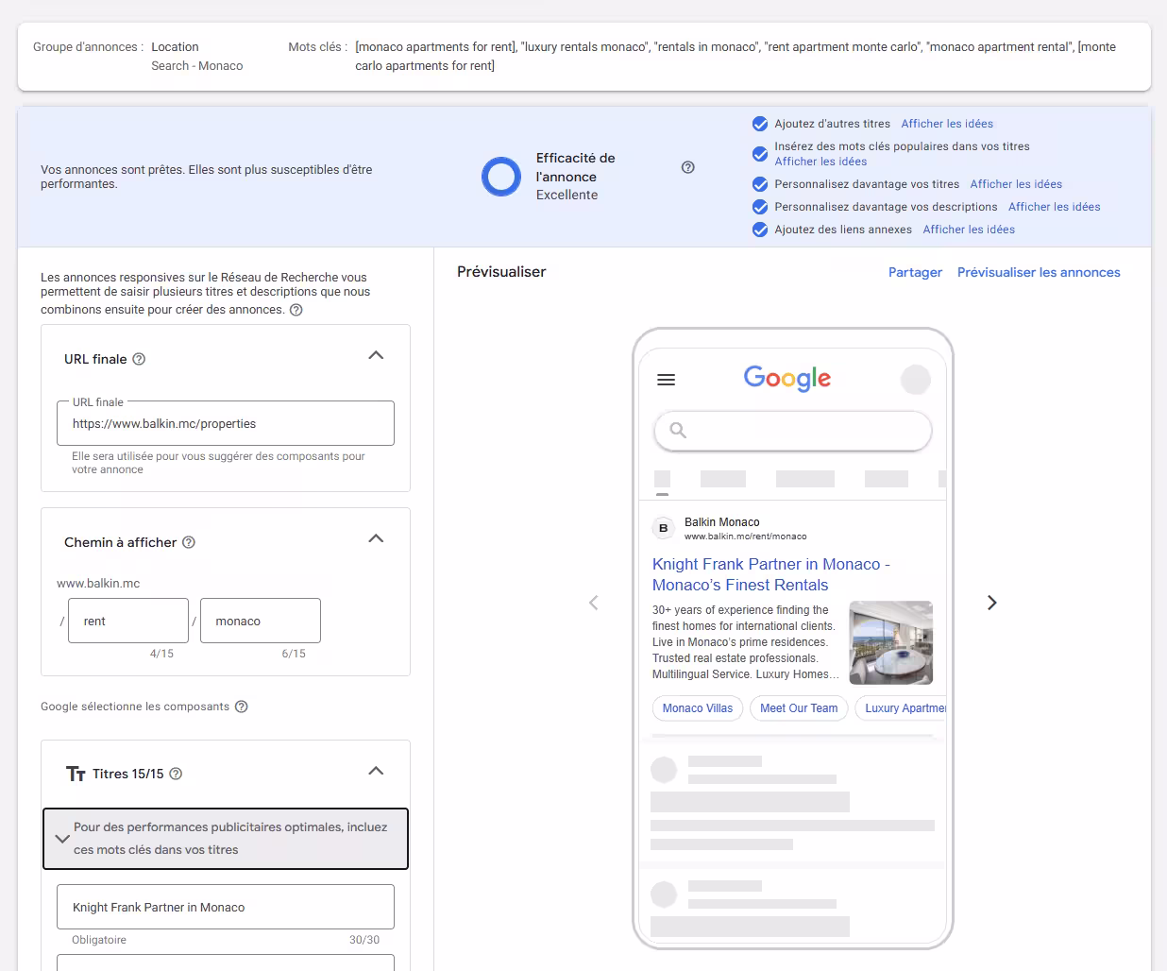Viewport: 1167px width, 971px height.
Task: Collapse the URL finale section
Action: point(375,355)
